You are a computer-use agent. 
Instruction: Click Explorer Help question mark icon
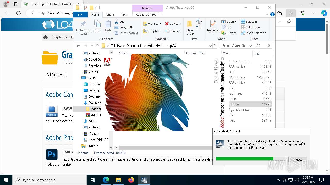[x=272, y=15]
